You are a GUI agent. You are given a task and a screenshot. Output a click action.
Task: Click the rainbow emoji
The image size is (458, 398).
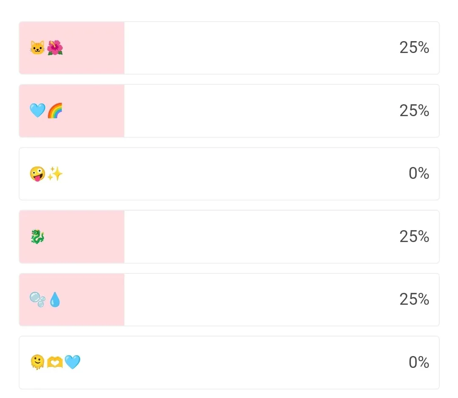(x=55, y=111)
